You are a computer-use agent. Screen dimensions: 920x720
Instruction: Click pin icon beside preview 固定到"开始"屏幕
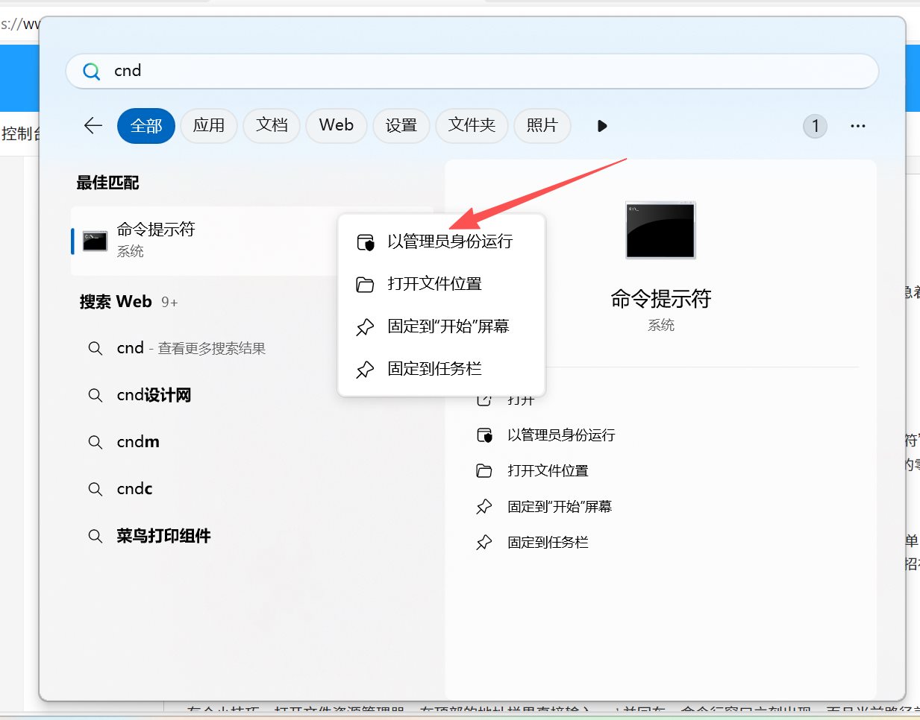pos(484,507)
